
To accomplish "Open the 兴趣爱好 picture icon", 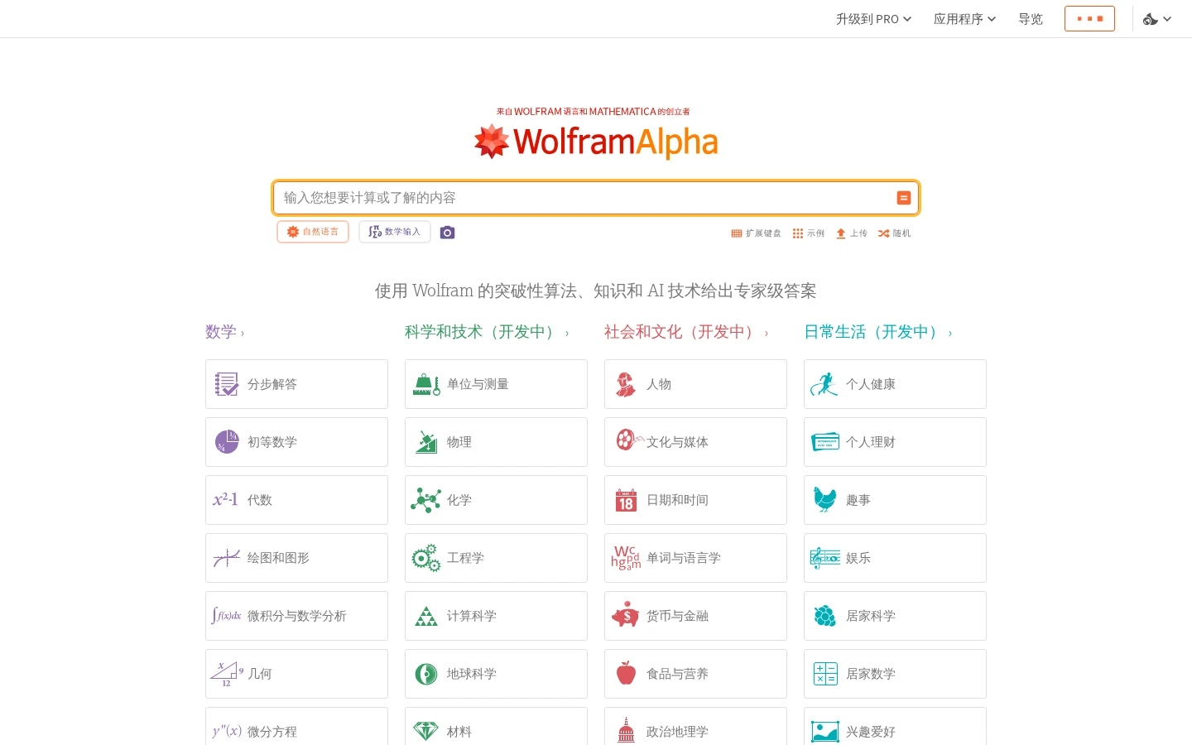I will [x=825, y=732].
